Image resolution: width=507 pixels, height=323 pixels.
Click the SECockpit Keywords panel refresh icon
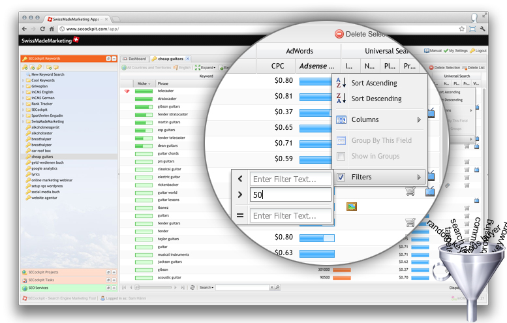click(x=108, y=59)
